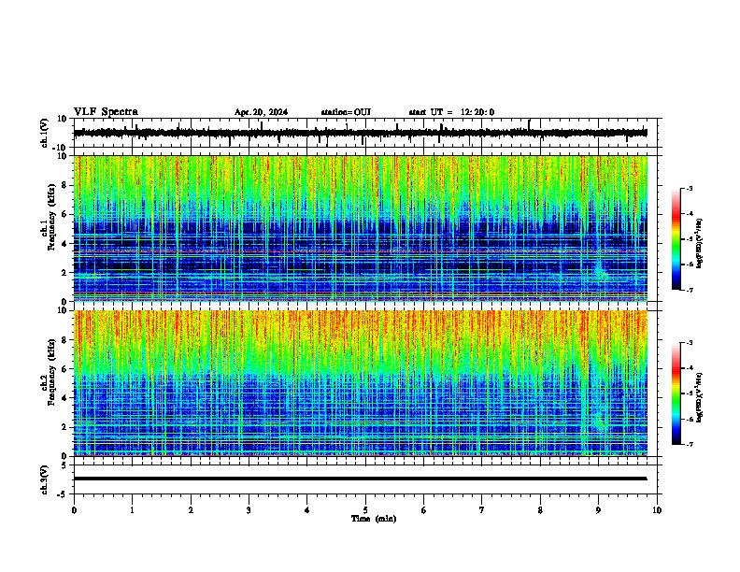Click the ch.1 voltage waveform plot
The height and width of the screenshot is (572, 740).
click(x=365, y=133)
